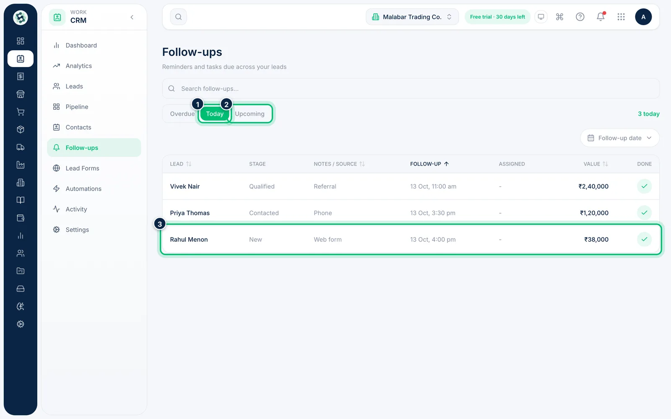Open the Malabar Trading Co. company switcher
Screen dimensions: 671x419
pos(412,17)
